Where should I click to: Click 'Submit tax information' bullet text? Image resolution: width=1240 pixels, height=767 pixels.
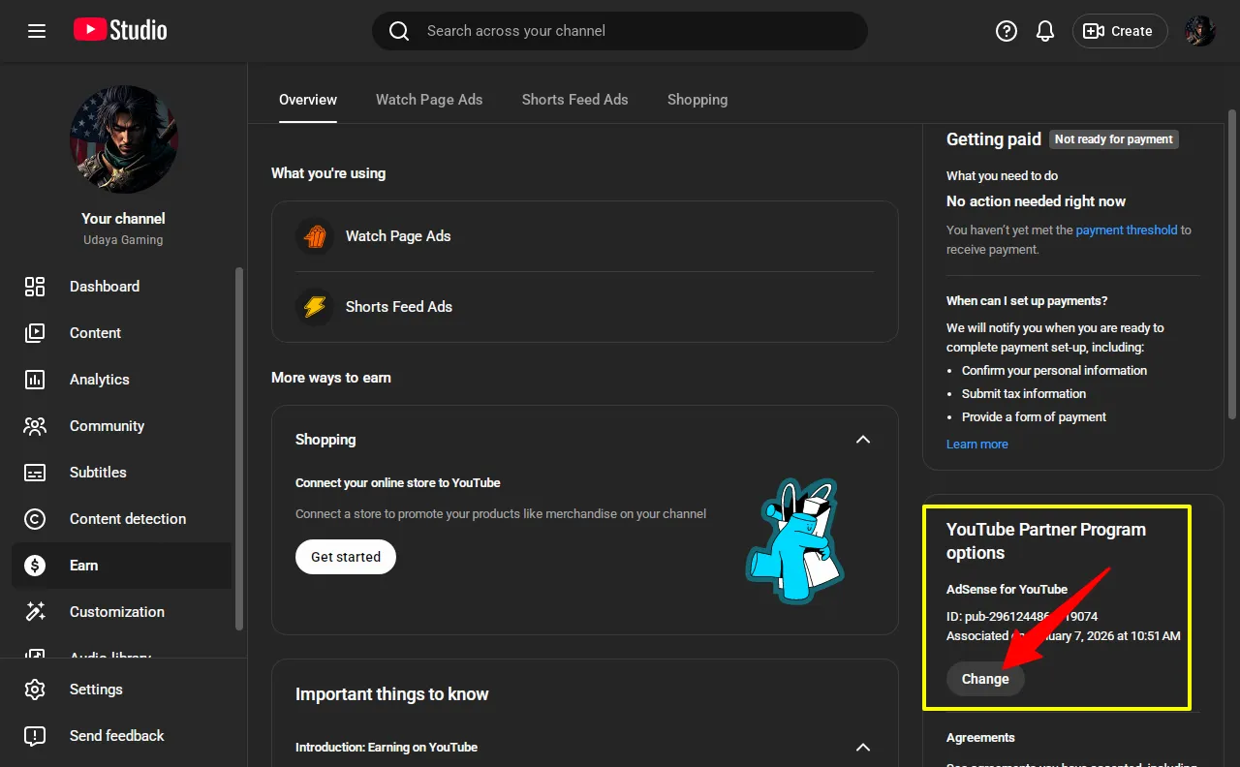1024,394
